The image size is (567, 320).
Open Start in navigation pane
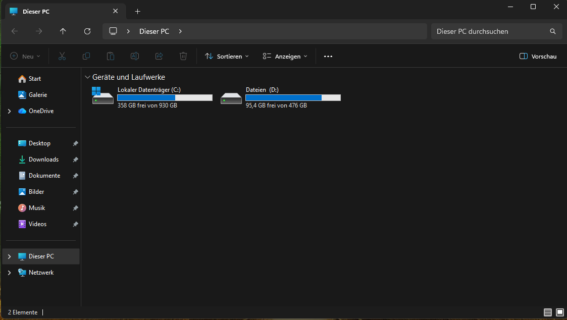35,79
